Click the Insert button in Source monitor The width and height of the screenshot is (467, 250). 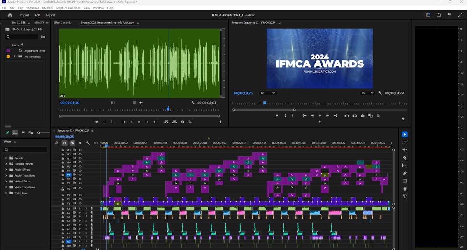167,122
